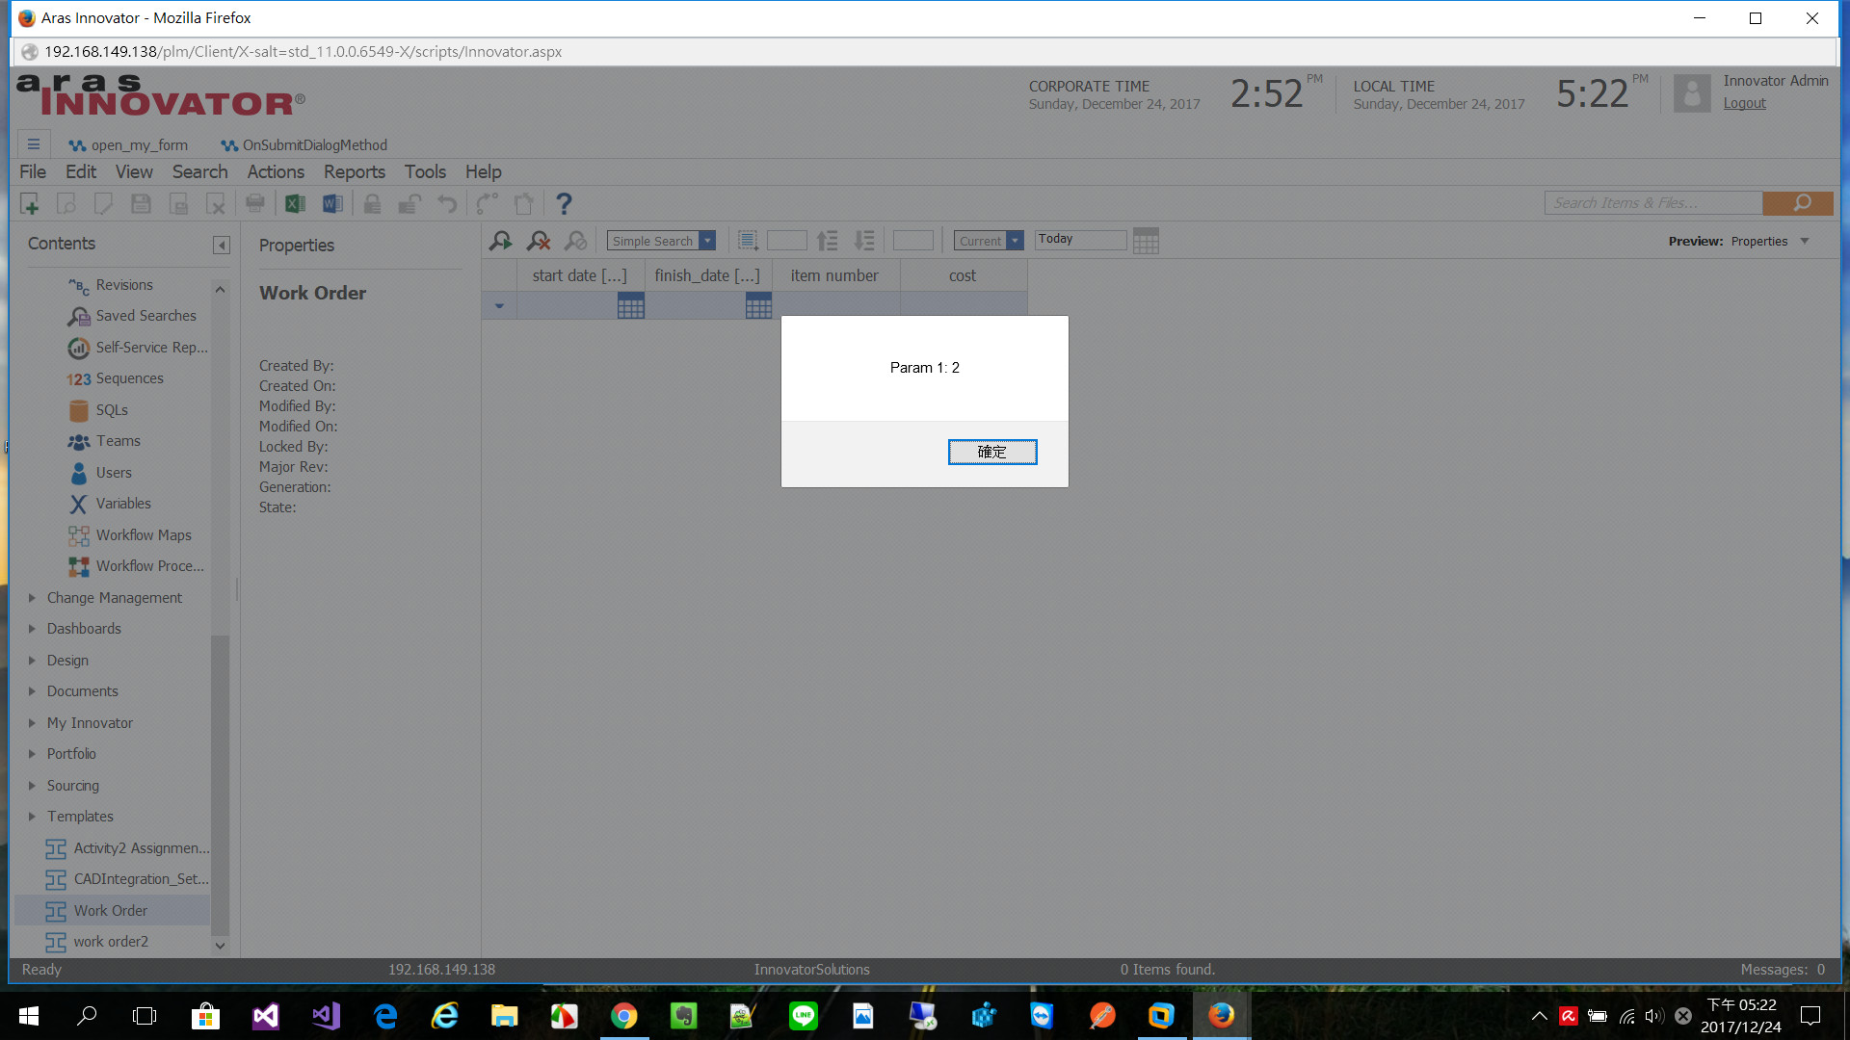Open calendar picker in start date cell
Screen dimensions: 1850x1040
(630, 307)
